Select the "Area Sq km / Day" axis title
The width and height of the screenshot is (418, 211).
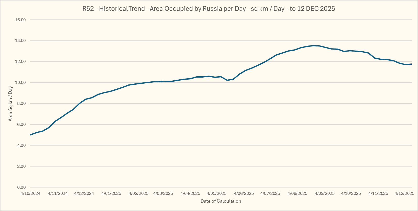(10, 104)
